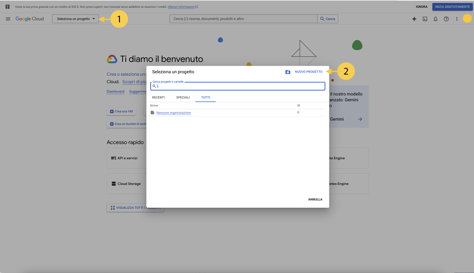The height and width of the screenshot is (273, 474).
Task: Switch to the RECENTI tab
Action: point(158,97)
